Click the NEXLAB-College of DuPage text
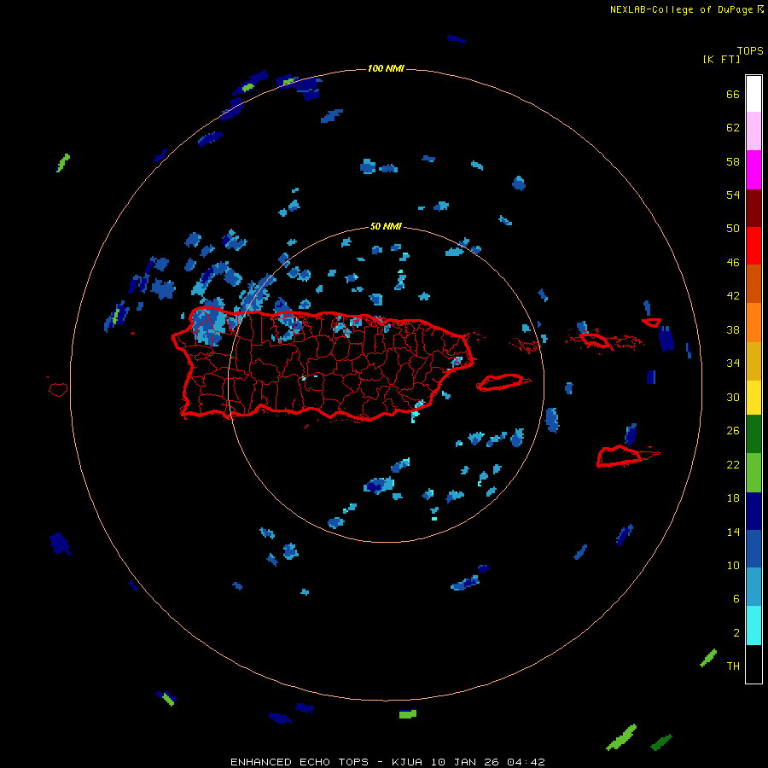Screen dimensions: 768x768 [681, 9]
